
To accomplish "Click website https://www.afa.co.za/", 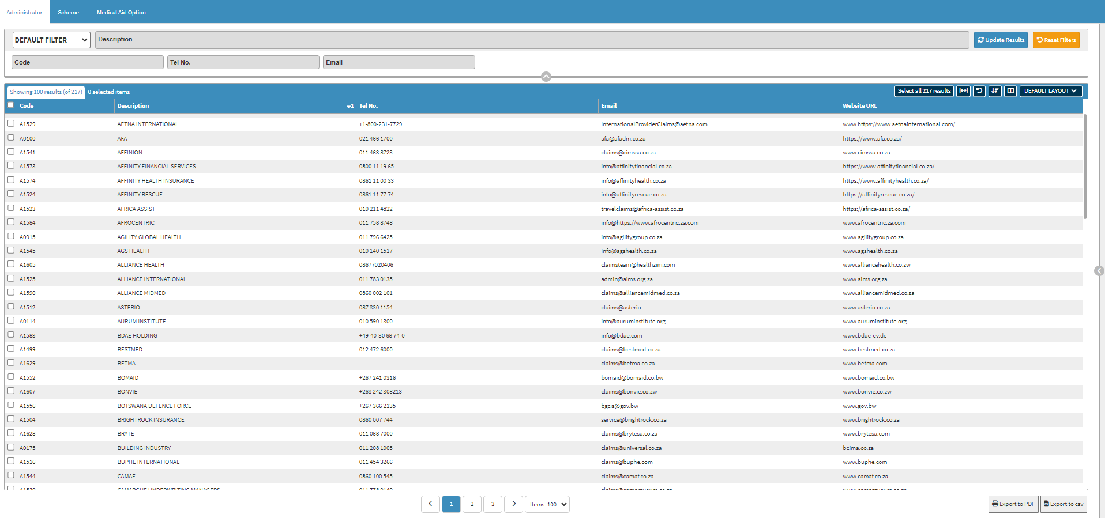I will tap(872, 139).
